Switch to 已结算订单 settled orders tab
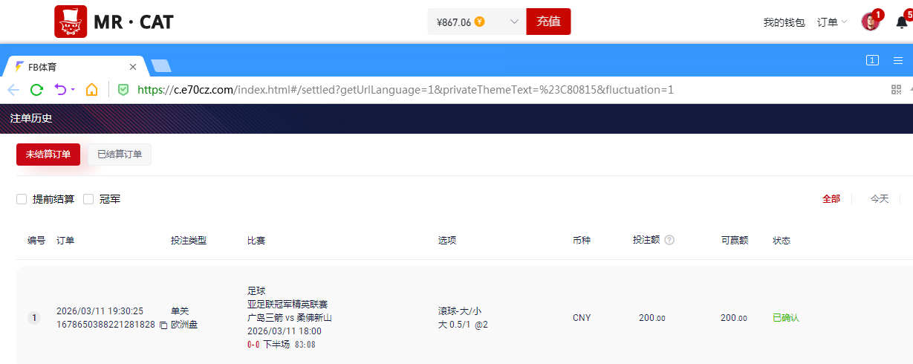Image resolution: width=913 pixels, height=364 pixels. [x=120, y=155]
